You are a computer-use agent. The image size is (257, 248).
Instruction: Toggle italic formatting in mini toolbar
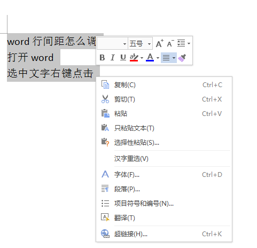click(112, 58)
